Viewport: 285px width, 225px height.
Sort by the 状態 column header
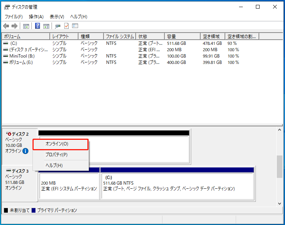[x=150, y=36]
